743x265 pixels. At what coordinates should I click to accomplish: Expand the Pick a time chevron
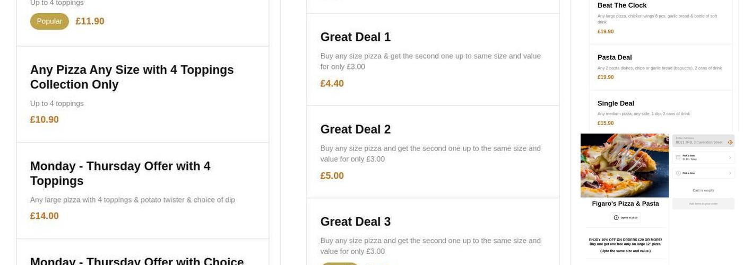click(730, 173)
